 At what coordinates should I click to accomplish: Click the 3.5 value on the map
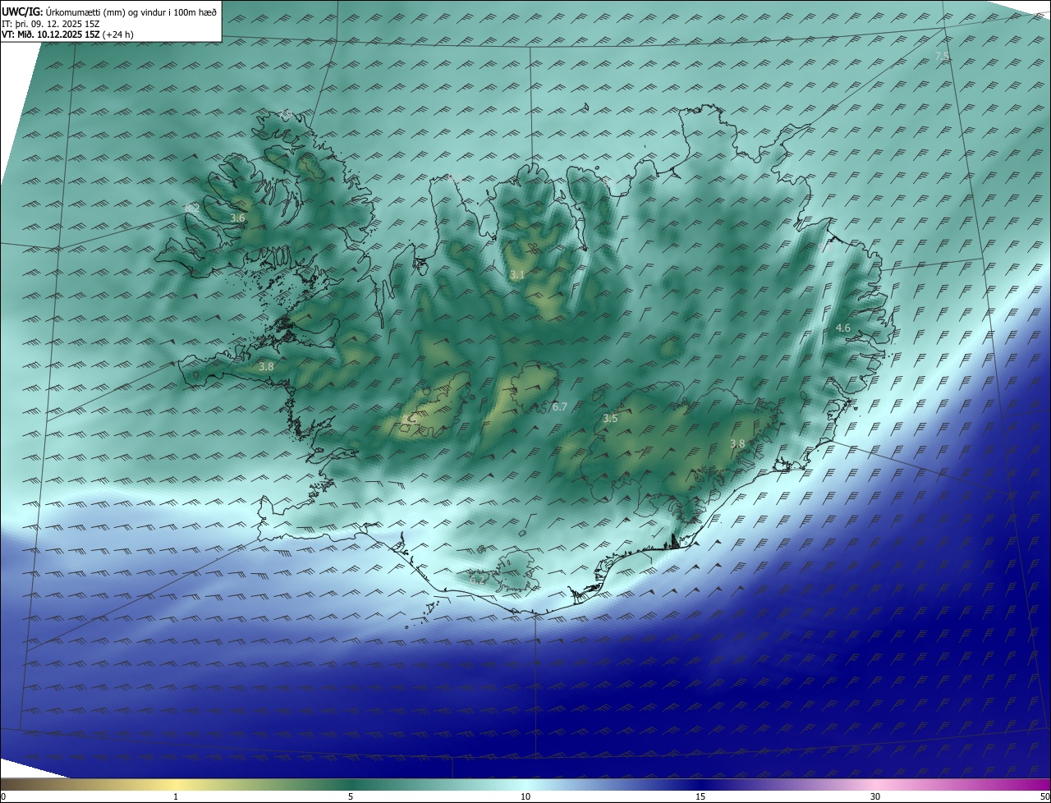pyautogui.click(x=610, y=419)
